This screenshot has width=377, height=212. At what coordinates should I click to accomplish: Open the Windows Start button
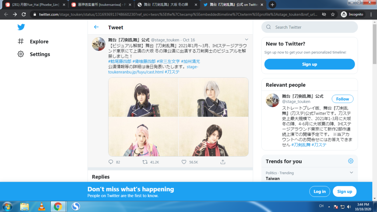point(7,206)
